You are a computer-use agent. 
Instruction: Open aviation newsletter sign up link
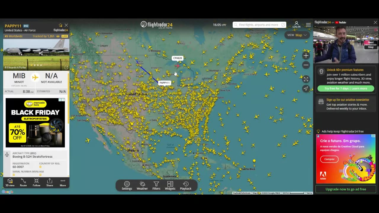tap(348, 100)
